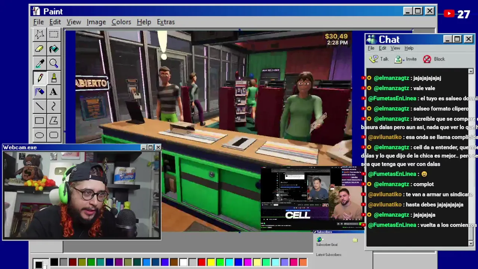Click the Invite icon in Chat
Image resolution: width=478 pixels, height=269 pixels.
coord(398,59)
